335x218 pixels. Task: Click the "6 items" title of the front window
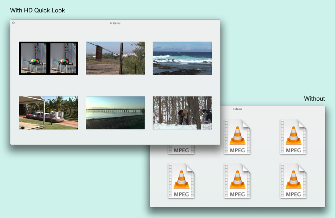click(115, 23)
